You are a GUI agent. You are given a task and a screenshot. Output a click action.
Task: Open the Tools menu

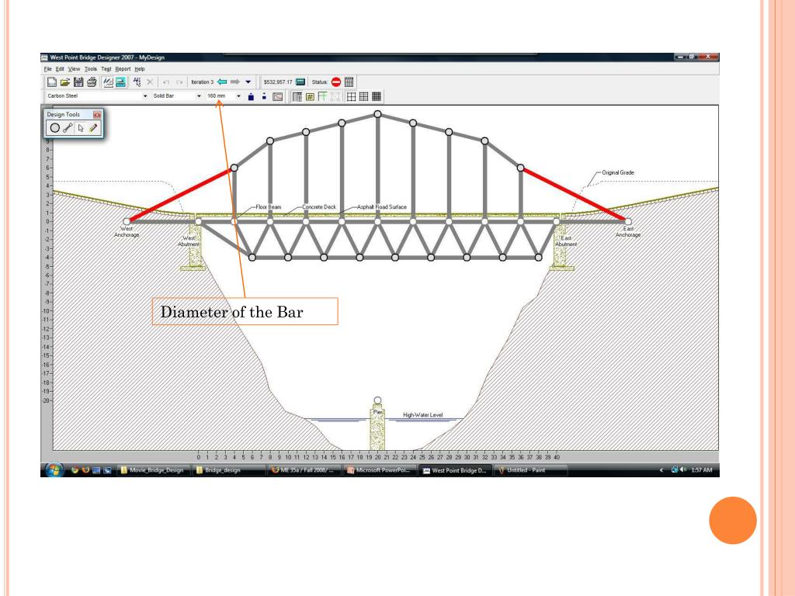tap(91, 69)
